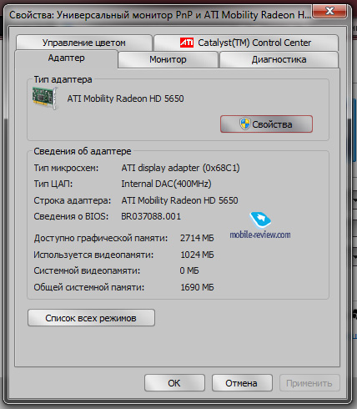
Task: Confirm with the ОК button
Action: [174, 383]
